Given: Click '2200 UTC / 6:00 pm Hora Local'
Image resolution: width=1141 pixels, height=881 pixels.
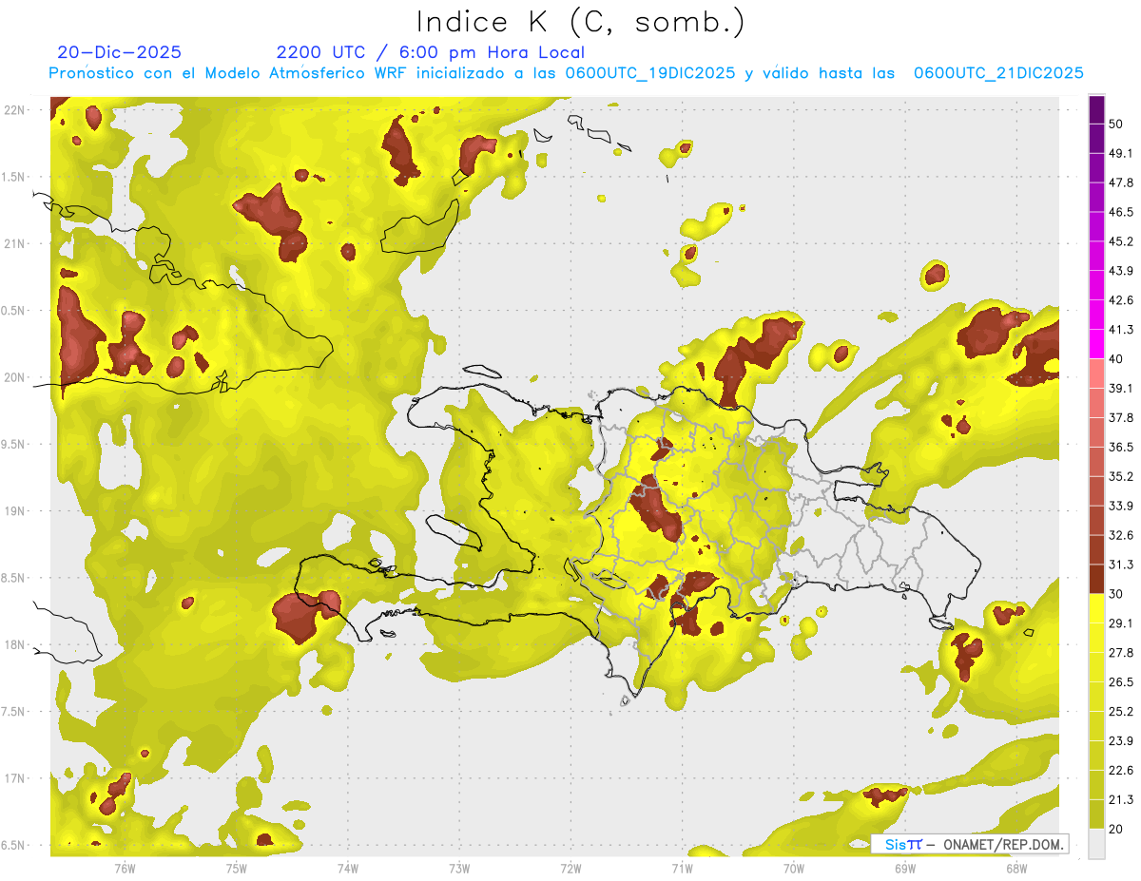Looking at the screenshot, I should click(x=431, y=52).
